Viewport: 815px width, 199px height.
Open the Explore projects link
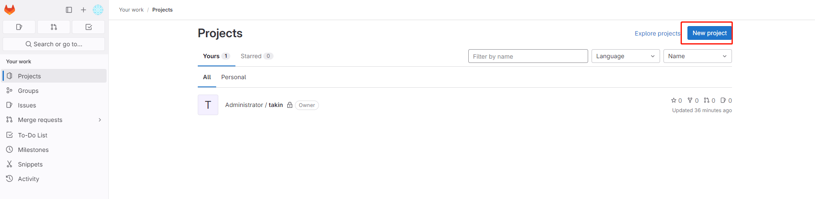pyautogui.click(x=657, y=33)
